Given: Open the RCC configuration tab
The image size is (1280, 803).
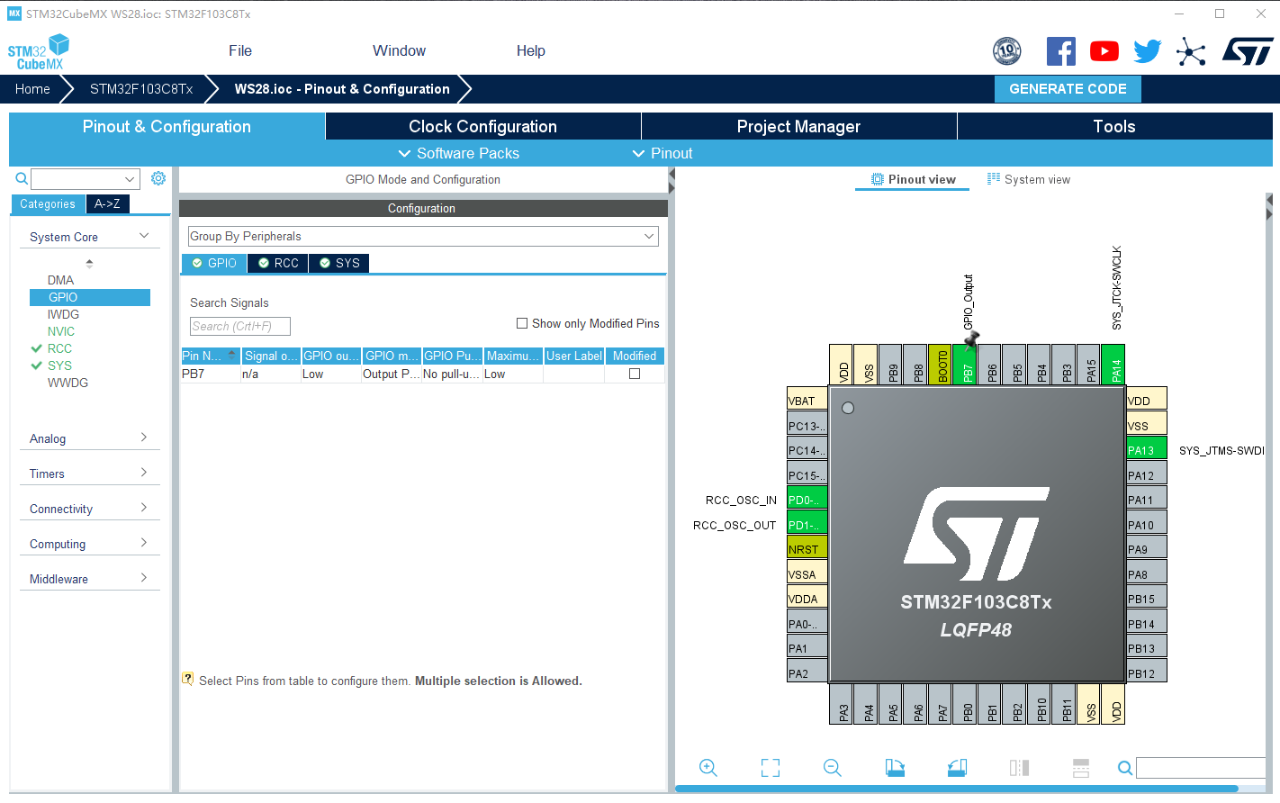Looking at the screenshot, I should (x=278, y=263).
